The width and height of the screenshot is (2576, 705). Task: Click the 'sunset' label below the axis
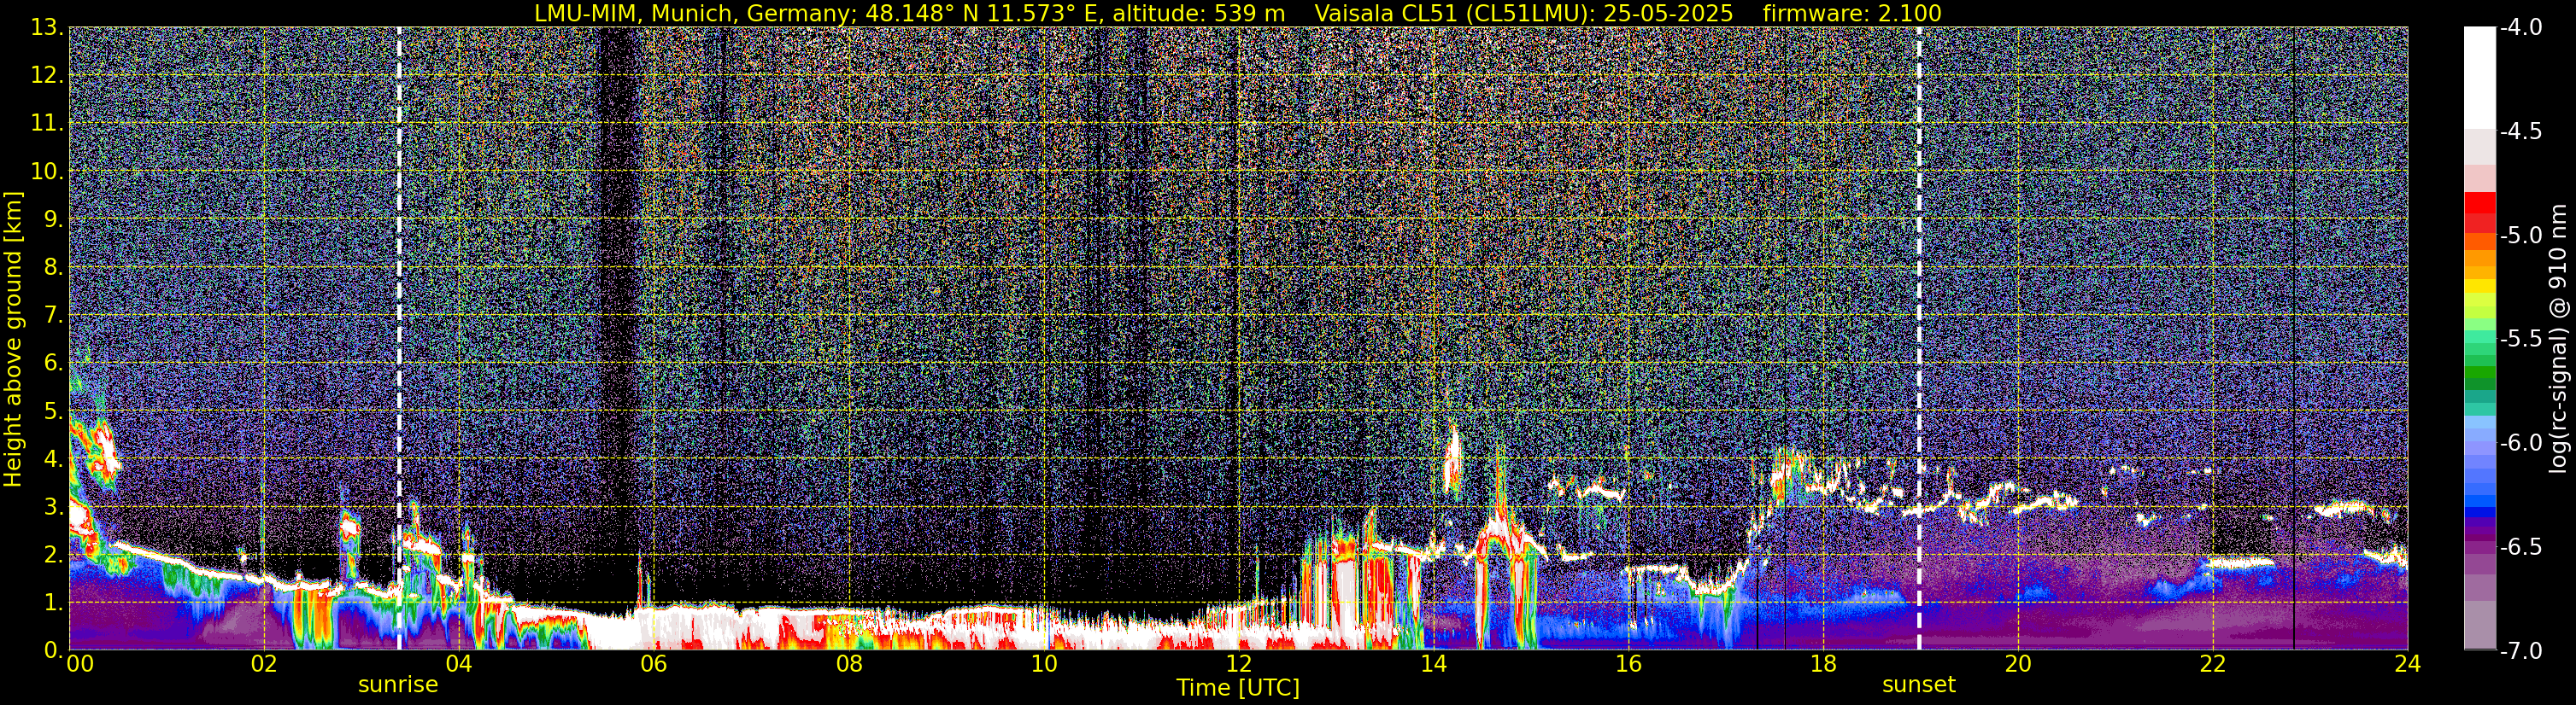pyautogui.click(x=1919, y=685)
